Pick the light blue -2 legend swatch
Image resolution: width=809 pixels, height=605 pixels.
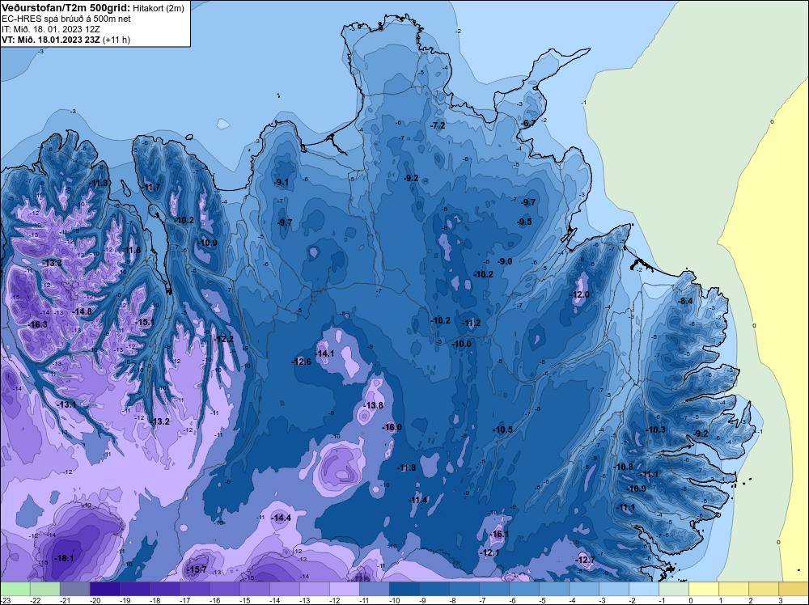click(x=643, y=589)
